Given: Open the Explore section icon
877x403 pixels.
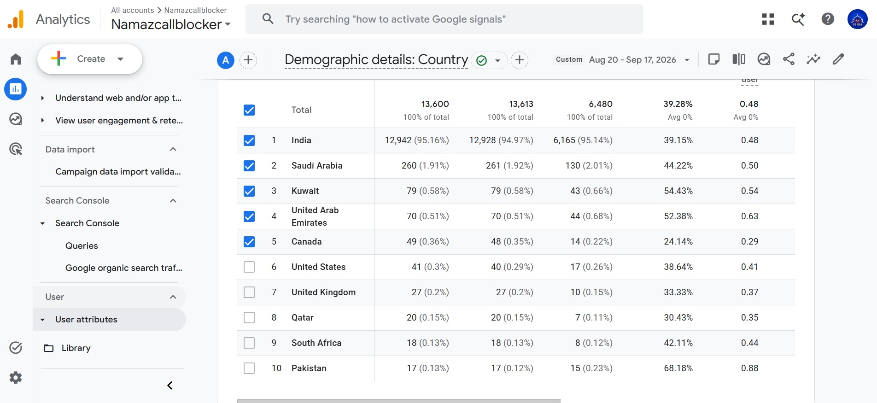Looking at the screenshot, I should pyautogui.click(x=16, y=119).
